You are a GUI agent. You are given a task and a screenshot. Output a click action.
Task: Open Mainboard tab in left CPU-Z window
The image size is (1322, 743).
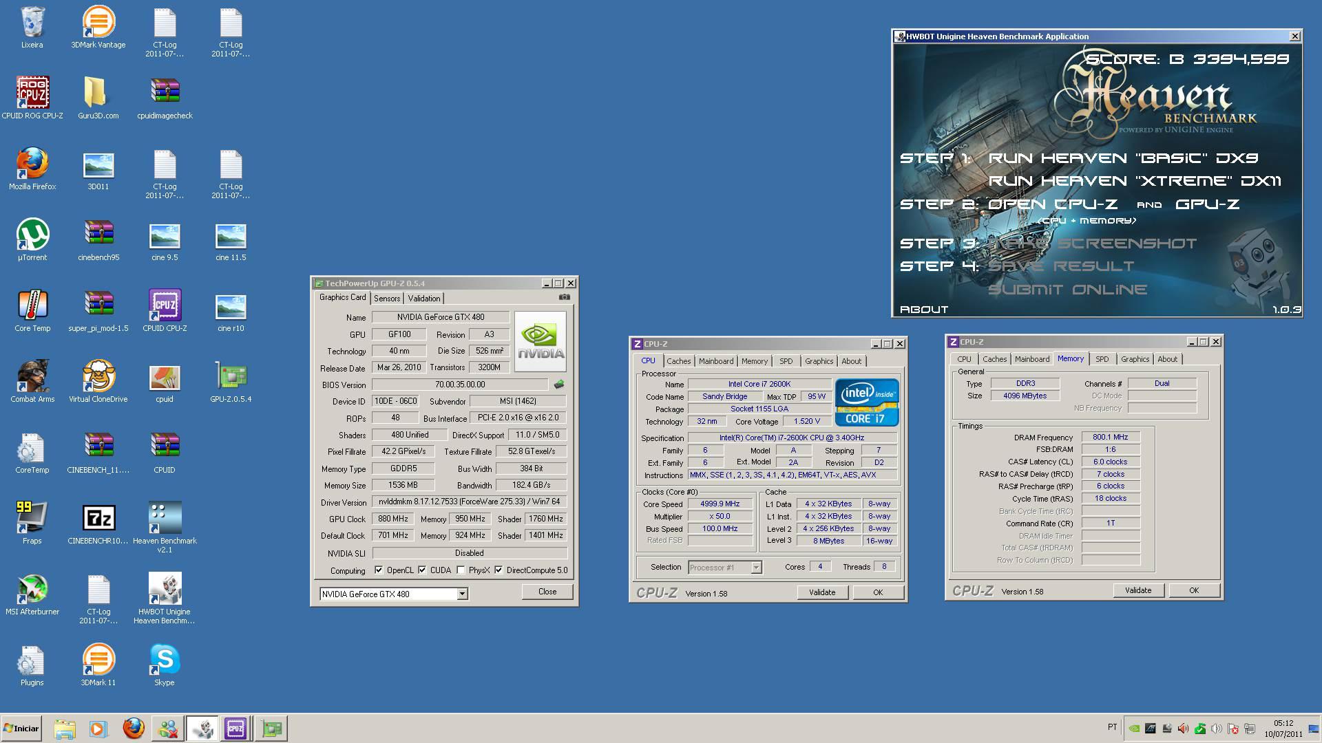point(716,361)
